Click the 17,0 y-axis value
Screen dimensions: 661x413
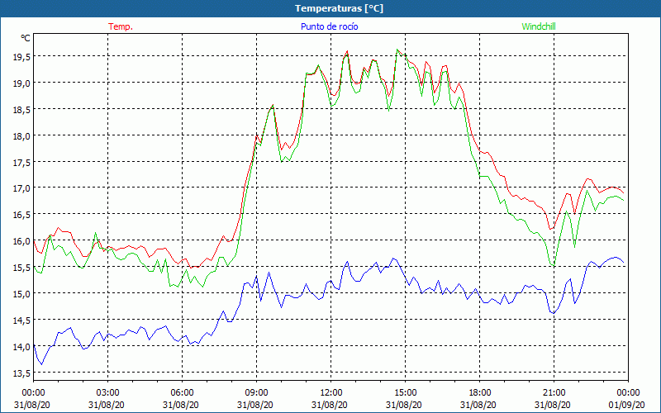[x=21, y=188]
